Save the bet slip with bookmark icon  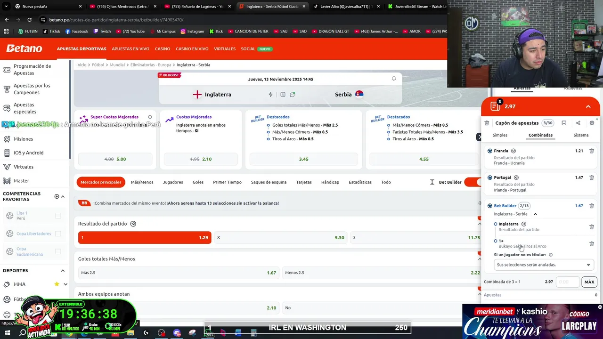564,123
